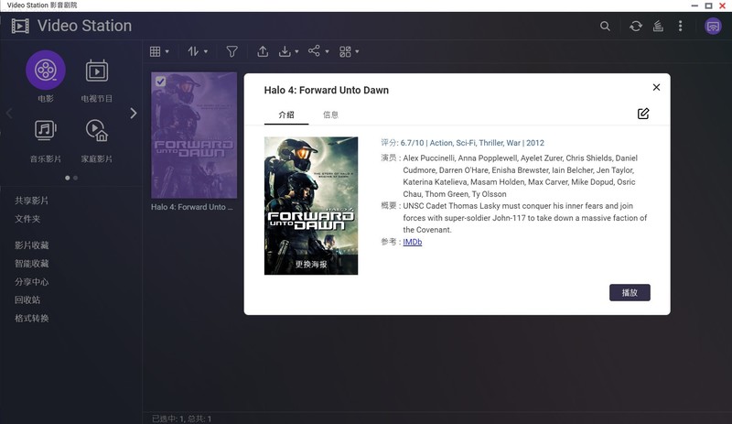
Task: Click the search magnifier icon
Action: [605, 27]
